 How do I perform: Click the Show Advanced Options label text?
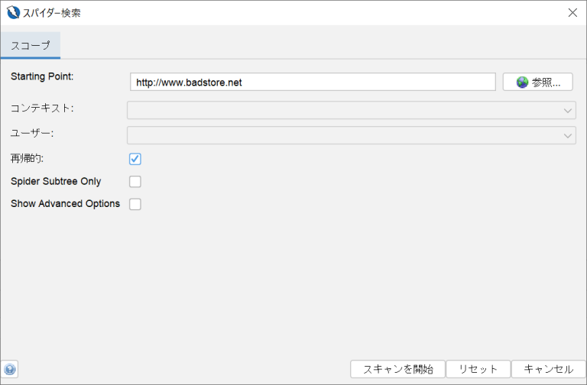click(65, 204)
